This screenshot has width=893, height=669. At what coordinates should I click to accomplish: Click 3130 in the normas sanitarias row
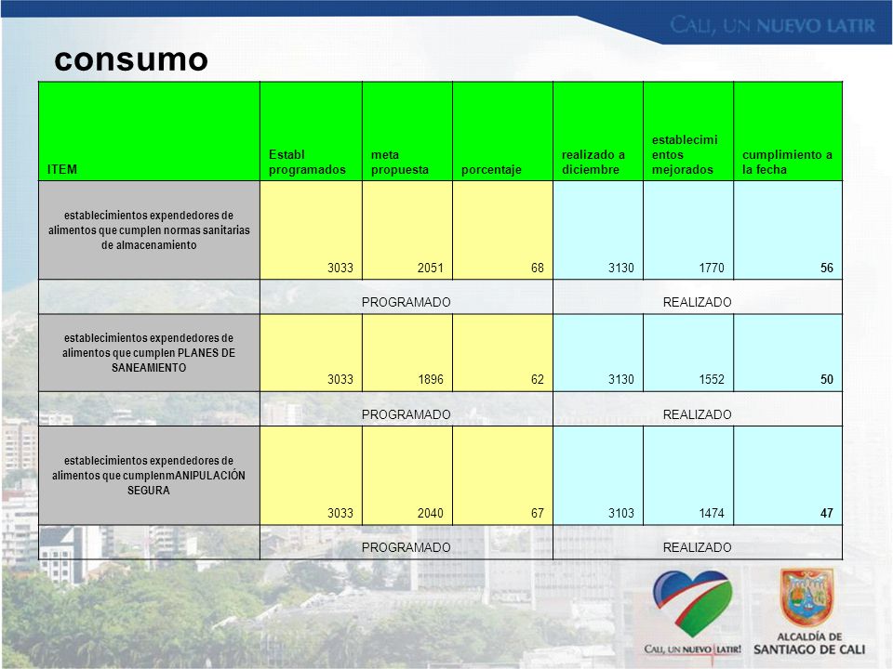pyautogui.click(x=620, y=268)
